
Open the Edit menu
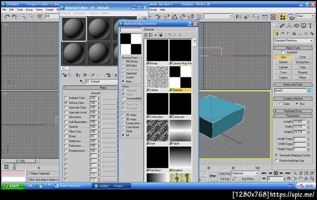12,9
